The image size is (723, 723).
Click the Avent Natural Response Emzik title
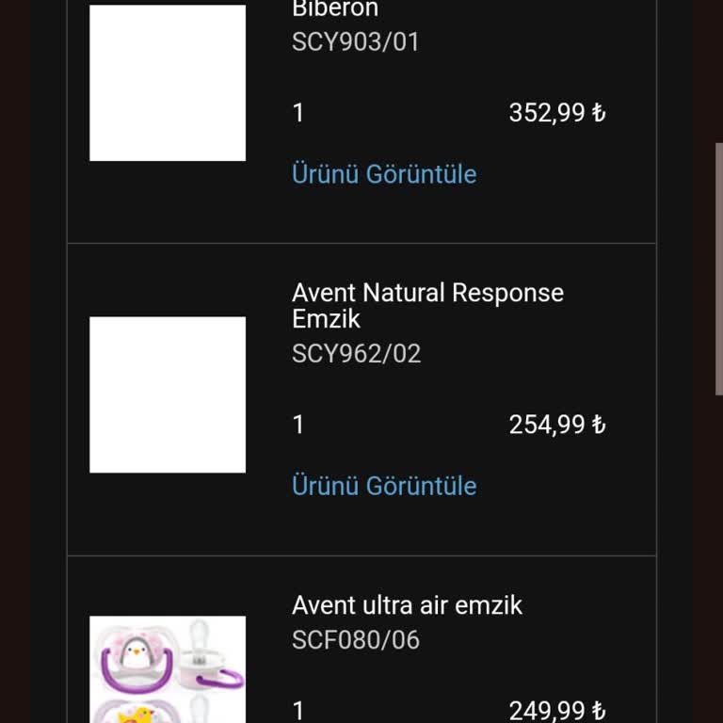point(427,305)
